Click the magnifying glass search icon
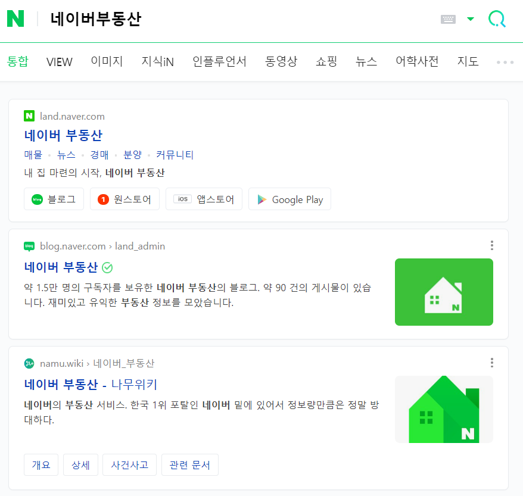This screenshot has width=523, height=496. pyautogui.click(x=496, y=18)
